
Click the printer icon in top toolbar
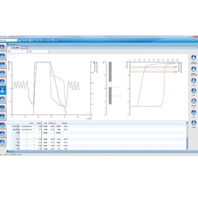[x=30, y=40]
